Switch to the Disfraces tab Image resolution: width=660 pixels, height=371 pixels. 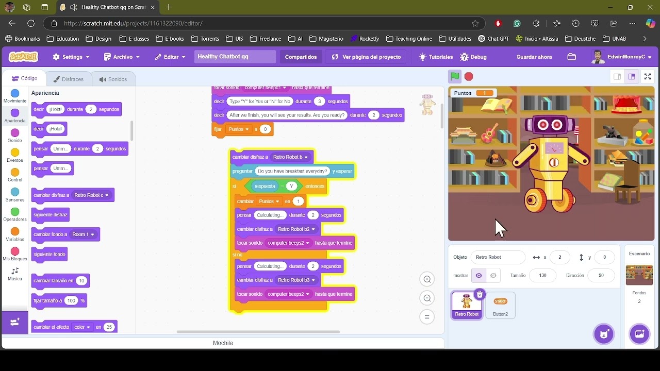tap(69, 79)
